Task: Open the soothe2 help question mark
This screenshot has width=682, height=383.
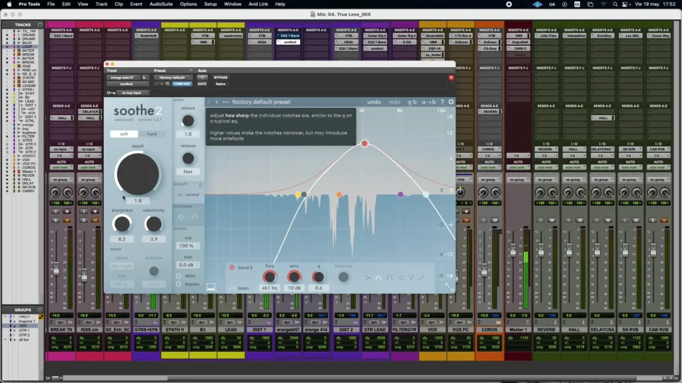Action: [442, 102]
